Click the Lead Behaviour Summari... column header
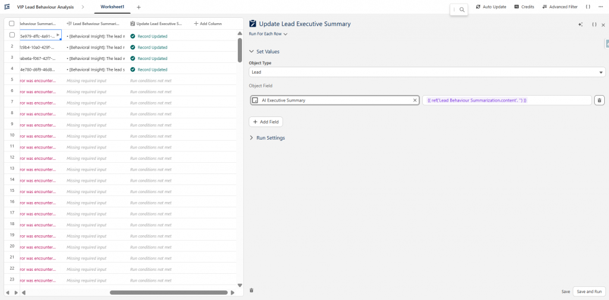 point(93,24)
